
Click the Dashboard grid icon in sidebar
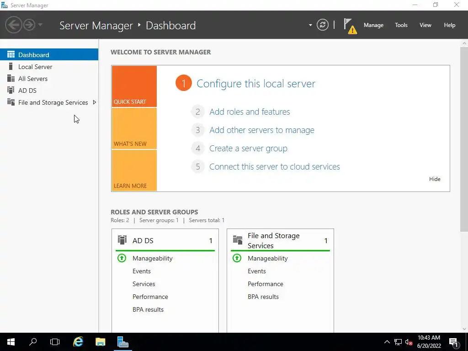pos(11,54)
